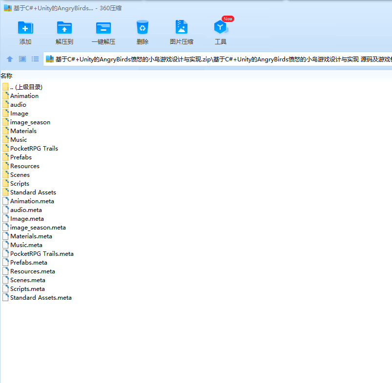Image resolution: width=392 pixels, height=383 pixels.
Task: Switch to thumbnail view icon
Action: coord(22,59)
